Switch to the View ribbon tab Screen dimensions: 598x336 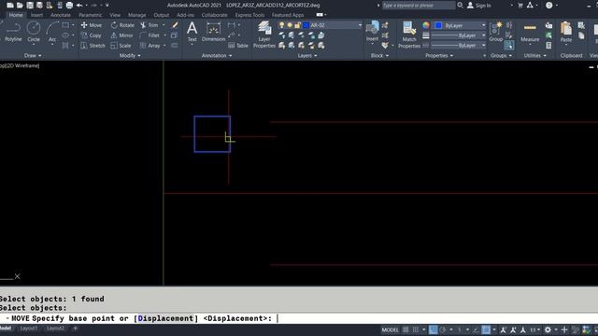point(115,15)
